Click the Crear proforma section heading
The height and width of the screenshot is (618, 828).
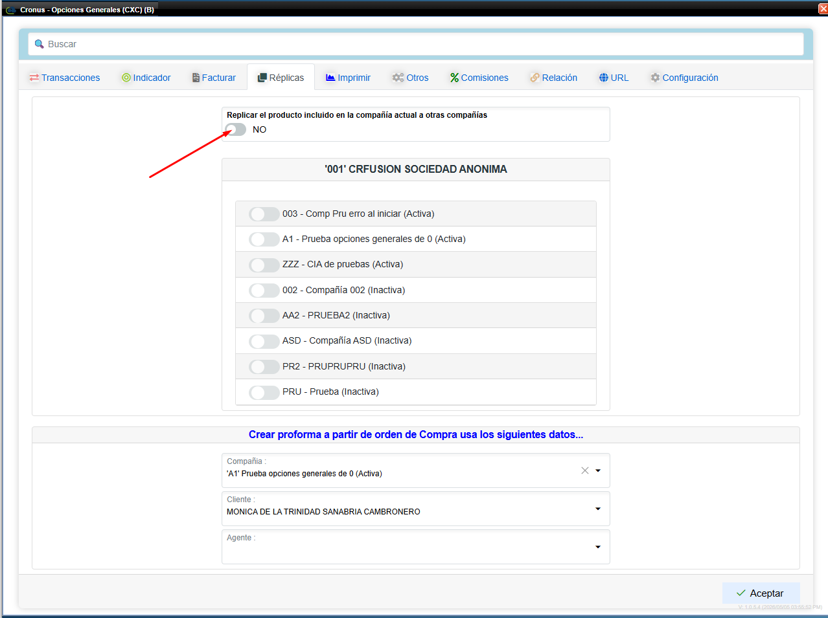click(x=416, y=435)
